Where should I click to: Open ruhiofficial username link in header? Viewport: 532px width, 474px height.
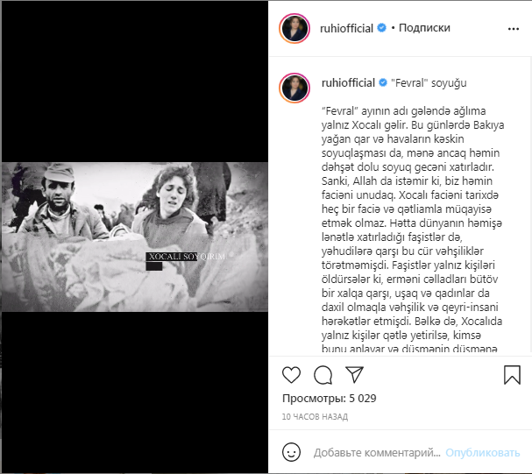(x=346, y=28)
